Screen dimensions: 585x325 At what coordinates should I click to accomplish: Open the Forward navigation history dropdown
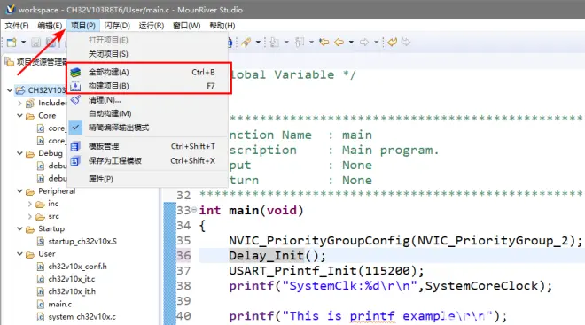[x=376, y=43]
